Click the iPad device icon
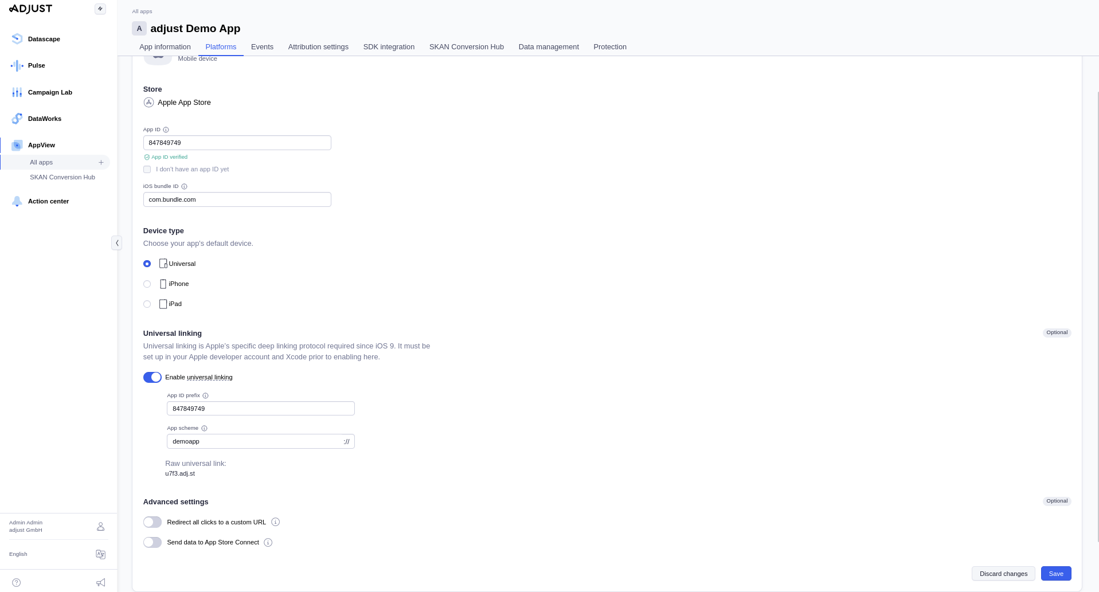1099x592 pixels. 163,304
